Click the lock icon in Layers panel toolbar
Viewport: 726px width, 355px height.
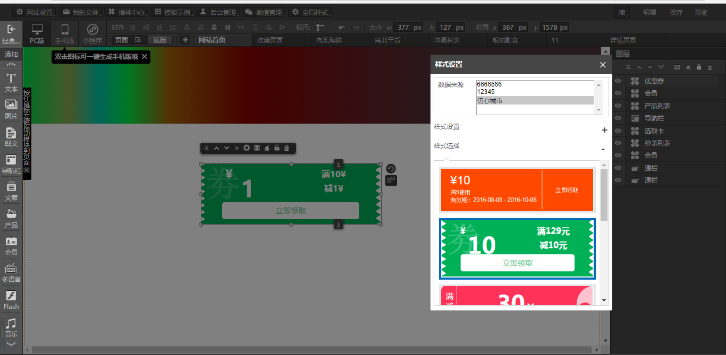(x=698, y=67)
